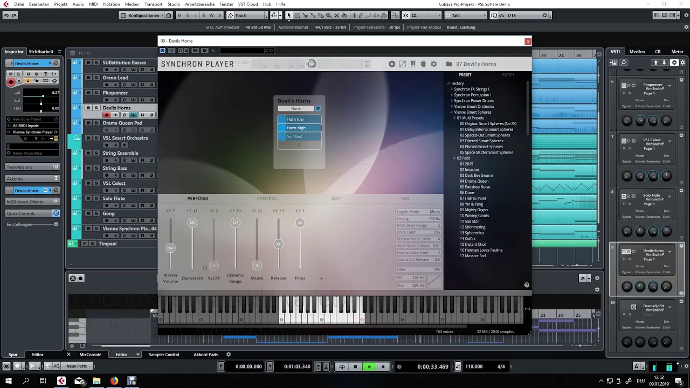Expand the Vienna Smart Orchestra folder
690x388 pixels.
pyautogui.click(x=452, y=106)
